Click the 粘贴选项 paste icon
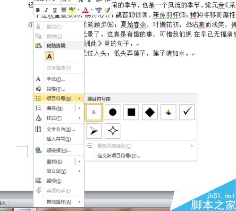This screenshot has height=211, width=236. pyautogui.click(x=38, y=46)
